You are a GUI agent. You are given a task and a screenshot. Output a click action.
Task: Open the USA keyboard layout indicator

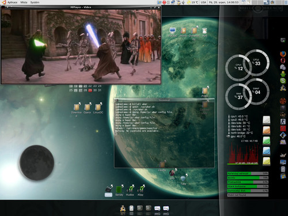click(x=203, y=2)
